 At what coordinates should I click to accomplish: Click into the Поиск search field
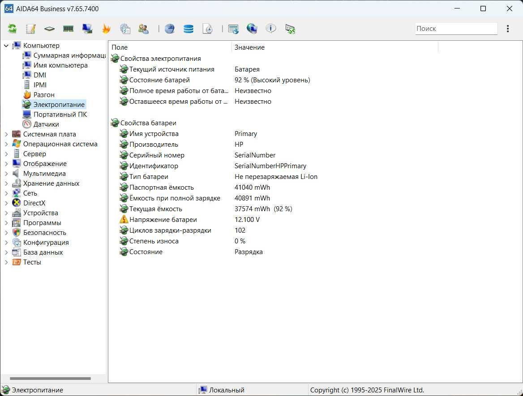pyautogui.click(x=456, y=29)
